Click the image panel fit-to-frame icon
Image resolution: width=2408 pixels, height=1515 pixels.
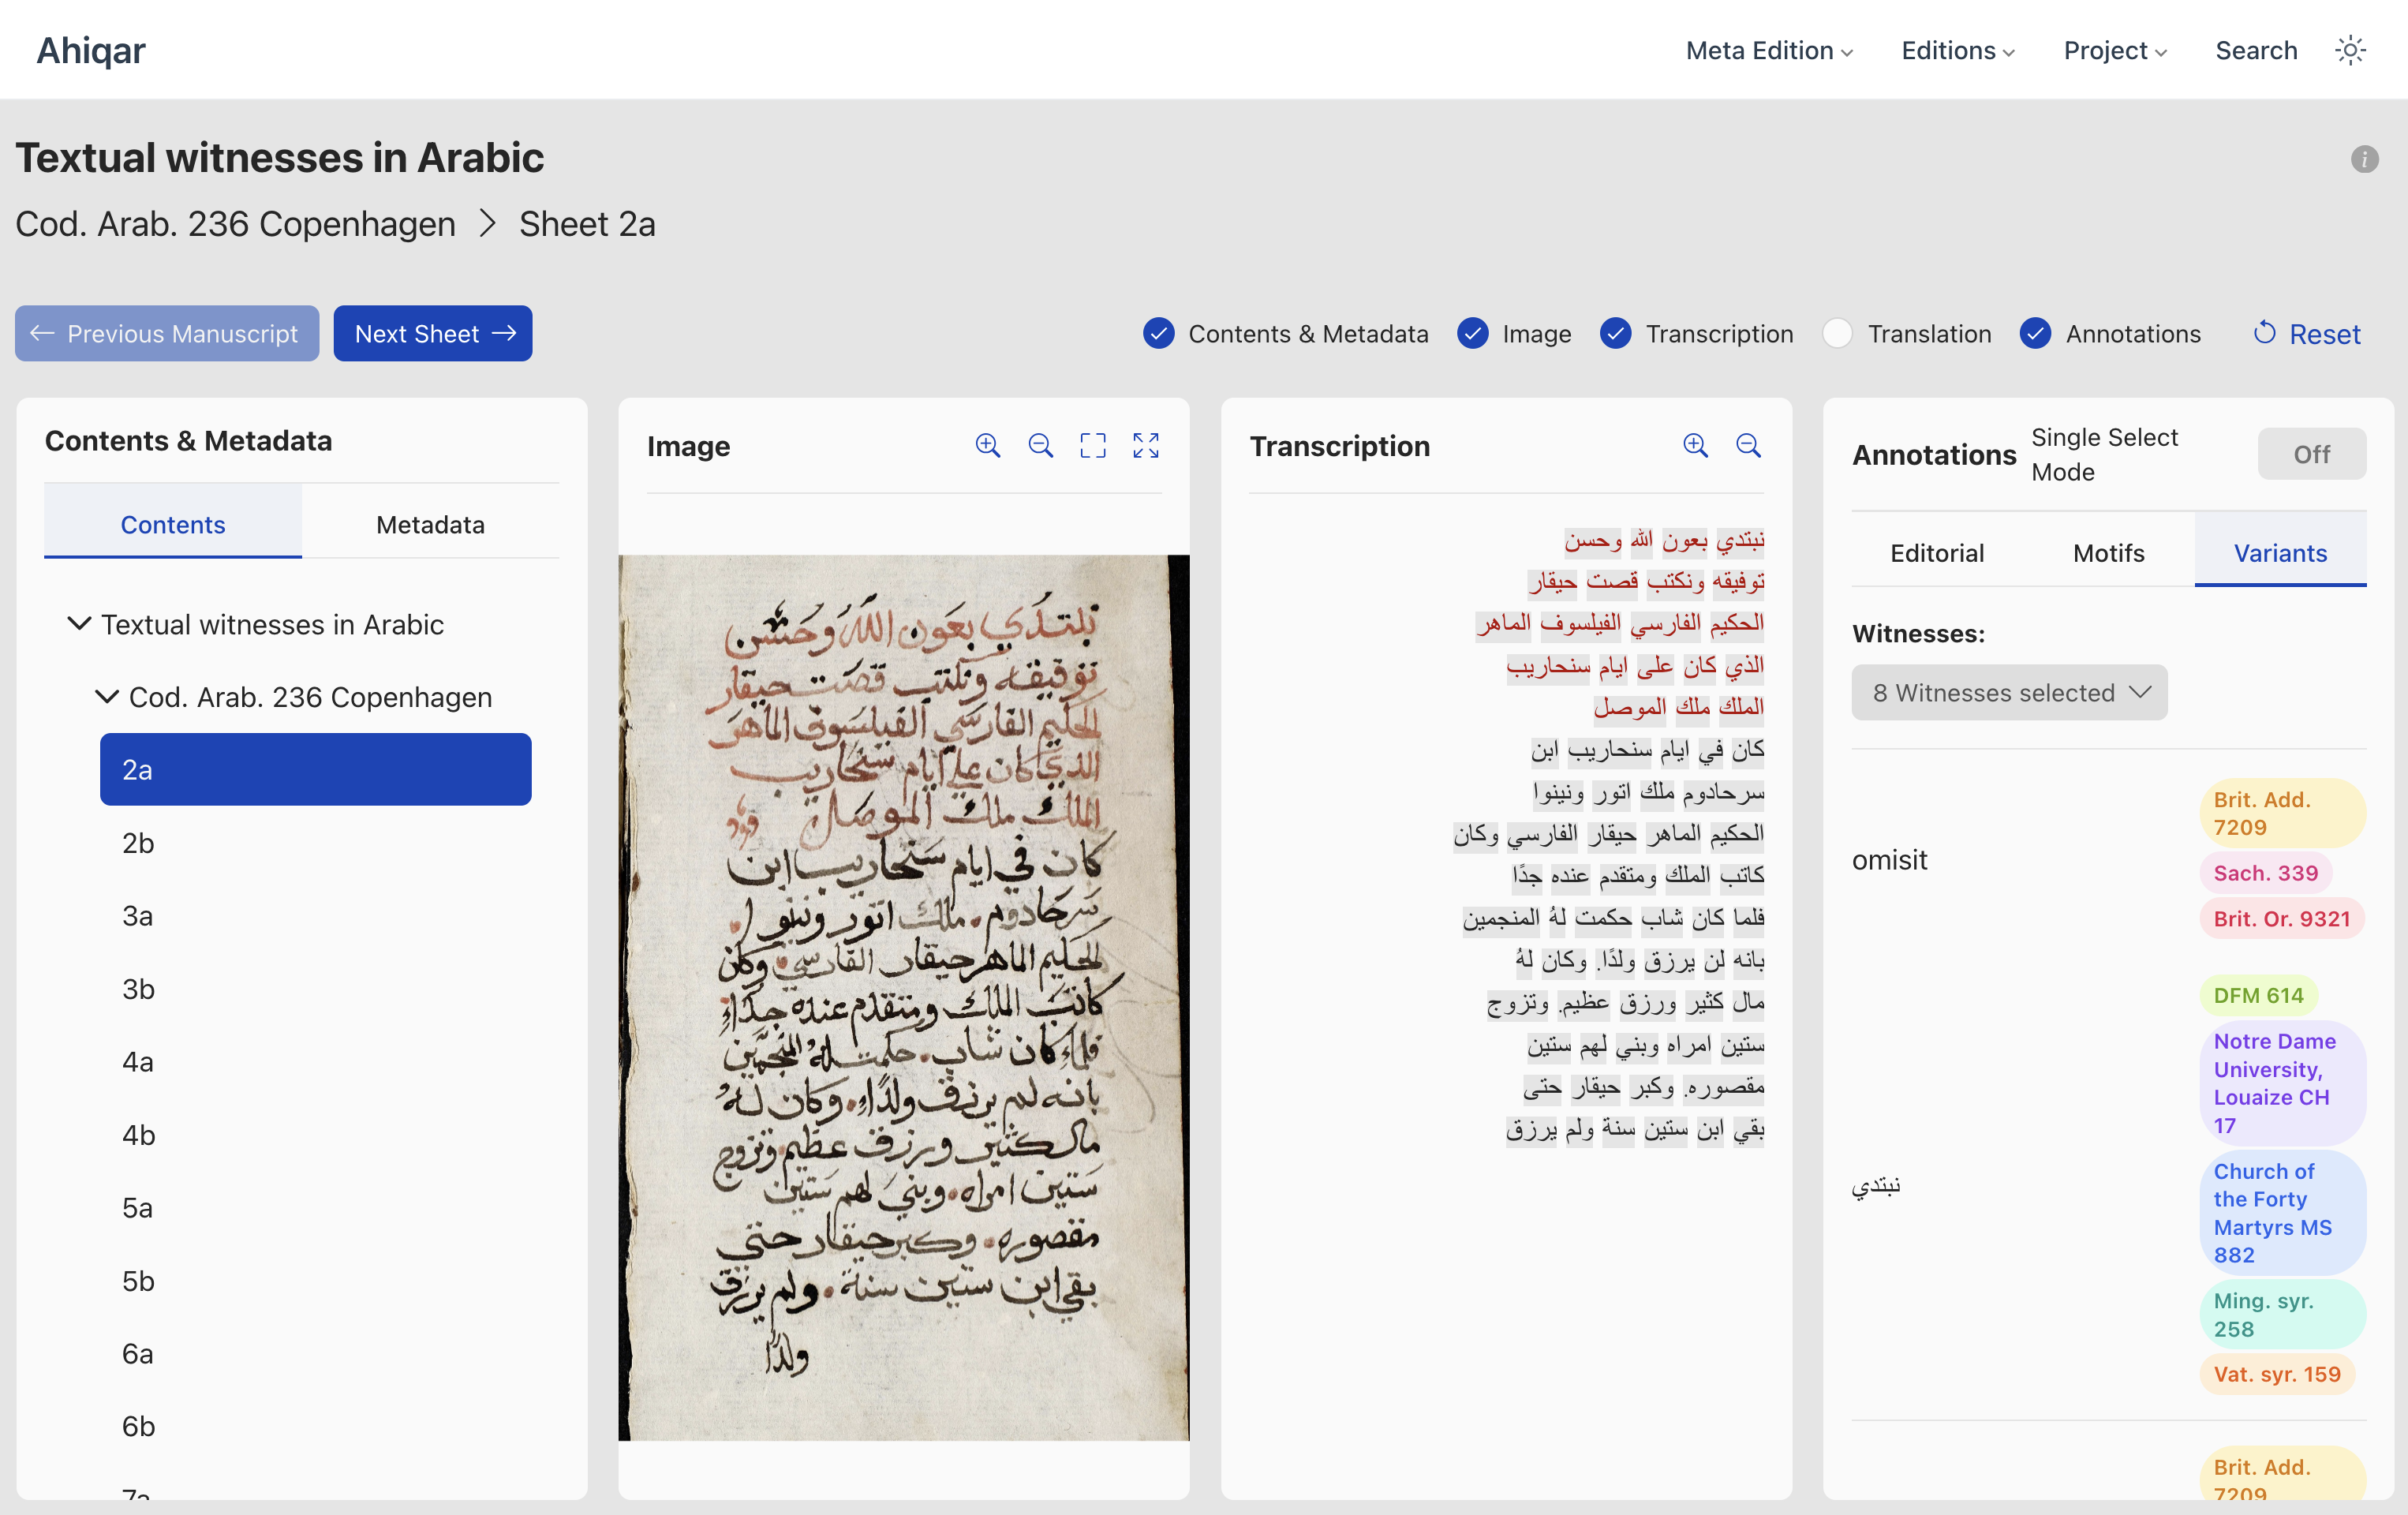[1093, 445]
